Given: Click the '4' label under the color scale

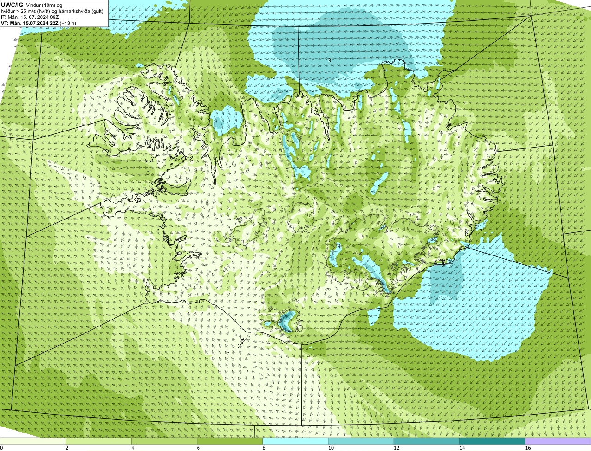Looking at the screenshot, I should coord(133,448).
